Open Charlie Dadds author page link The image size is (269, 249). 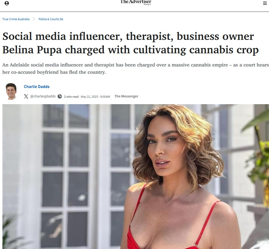[x=37, y=87]
